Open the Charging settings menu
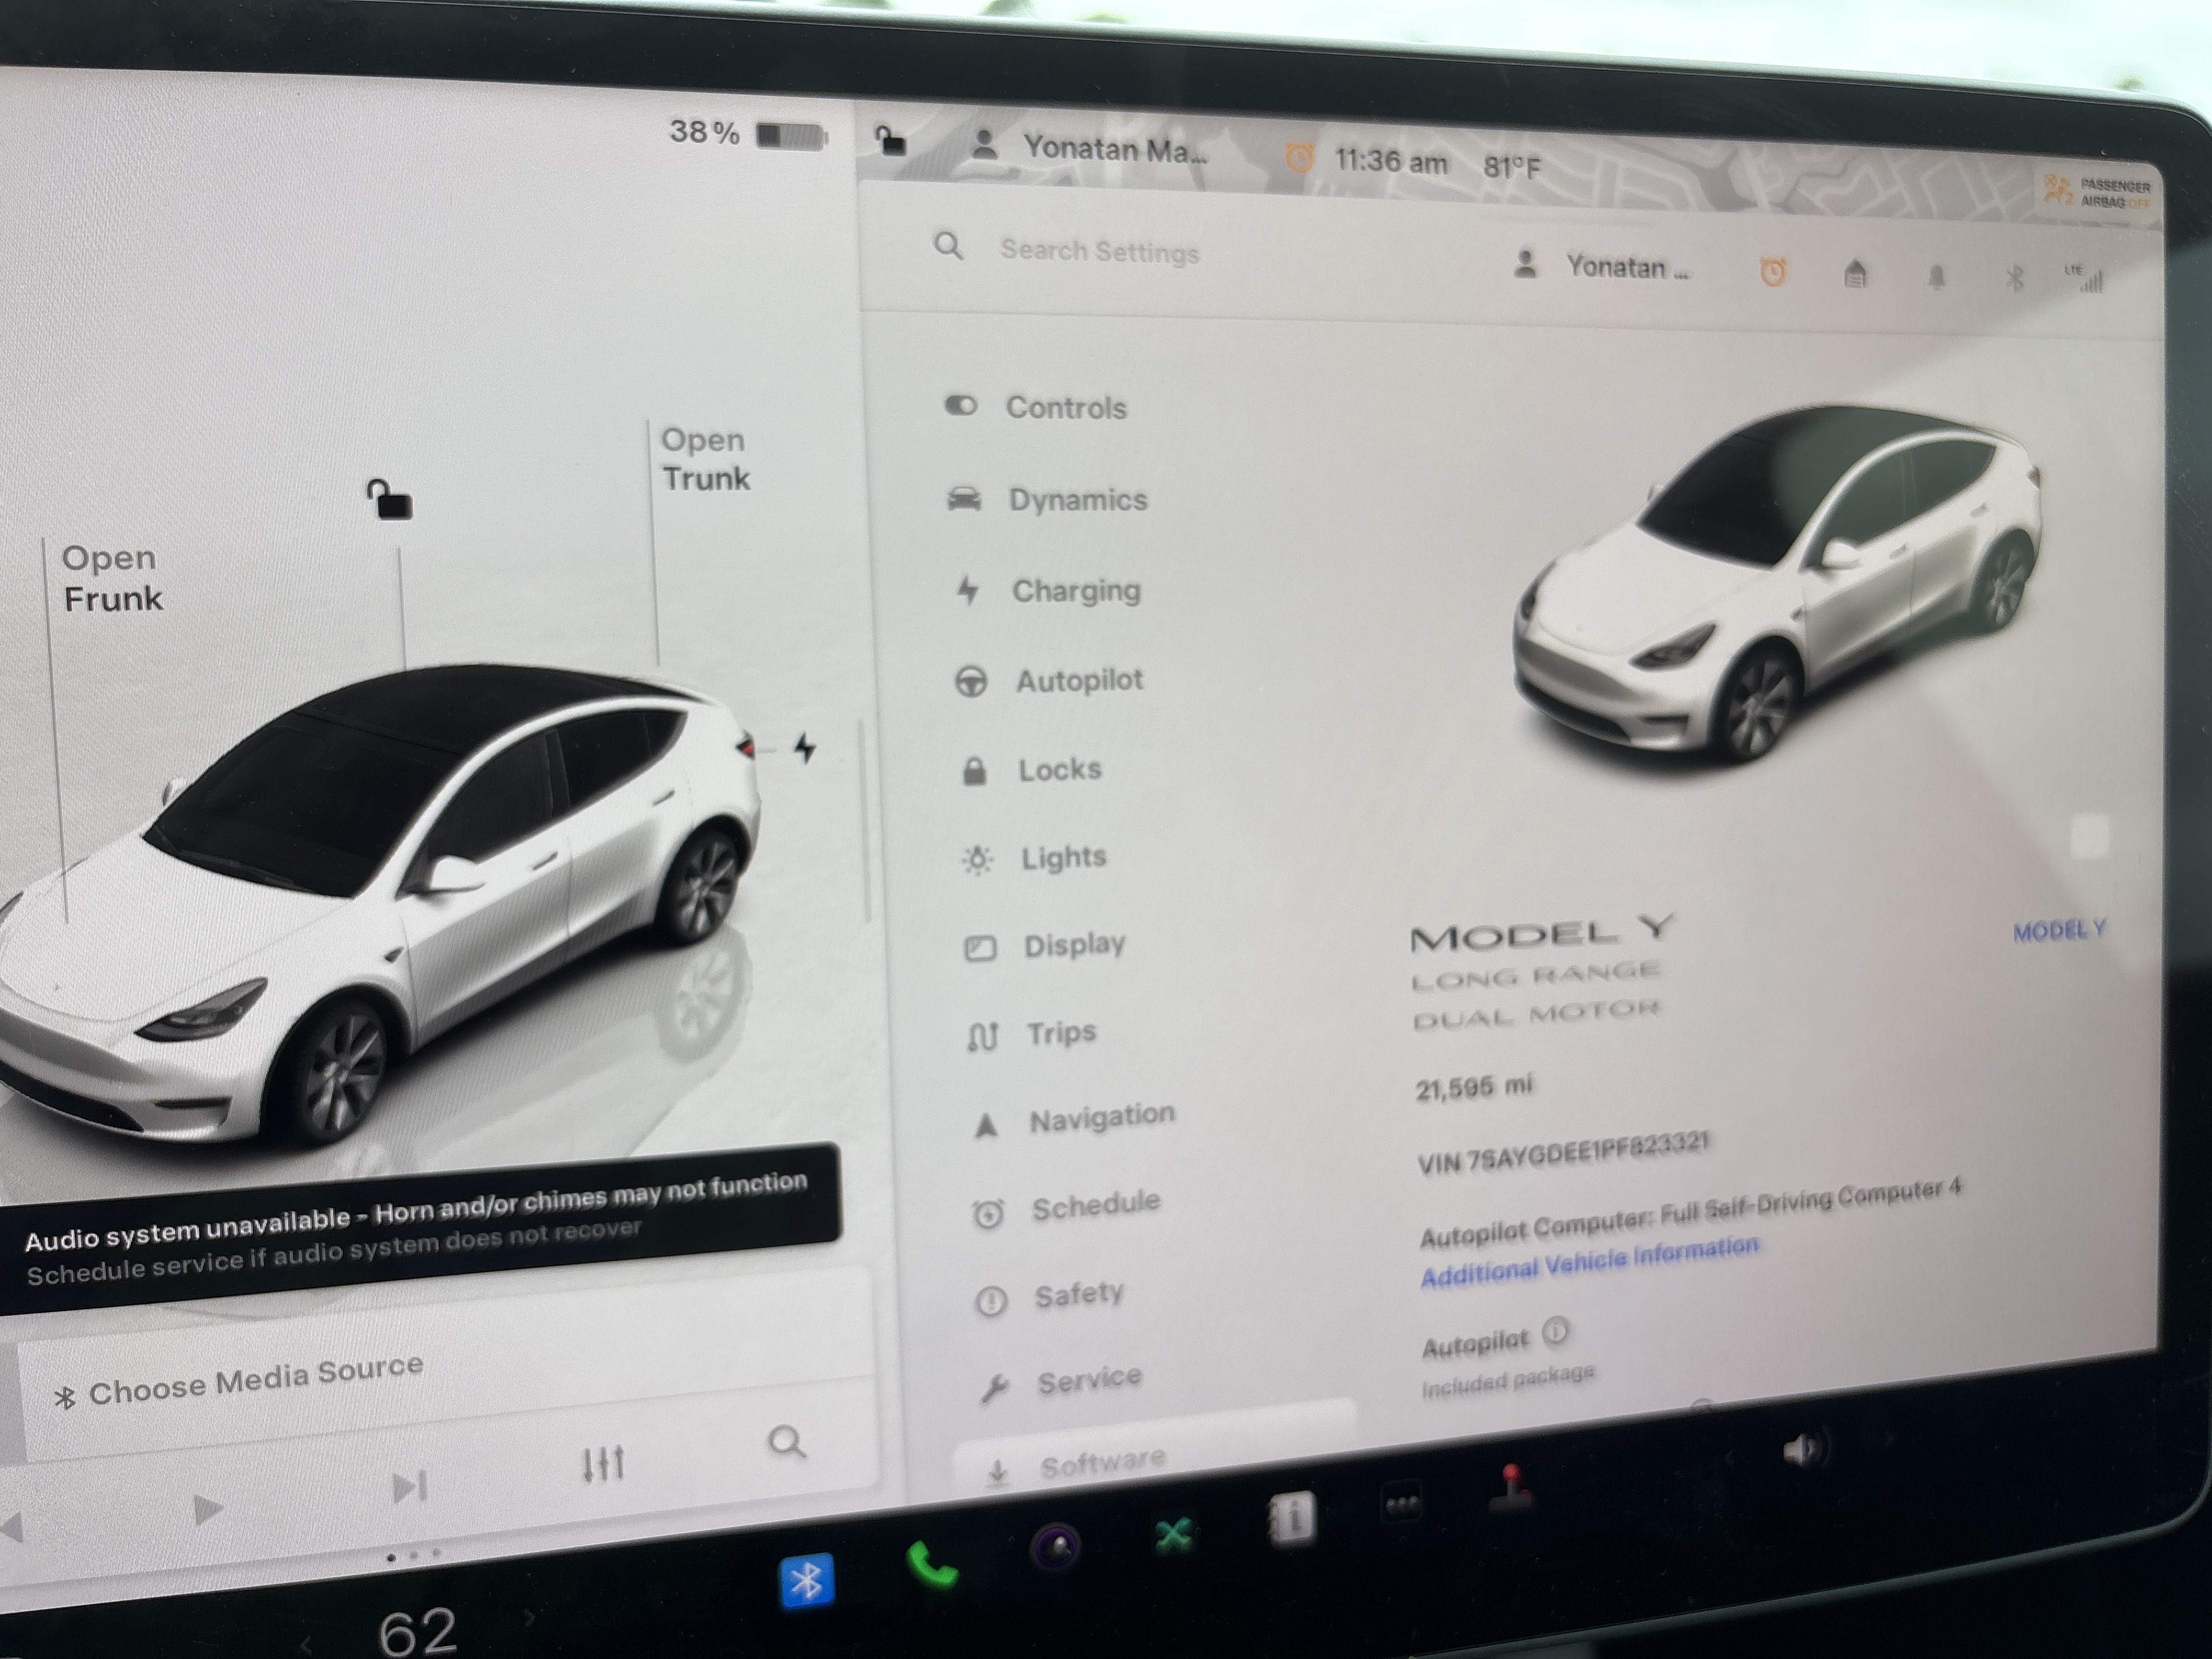The width and height of the screenshot is (2212, 1659). pos(1047,590)
